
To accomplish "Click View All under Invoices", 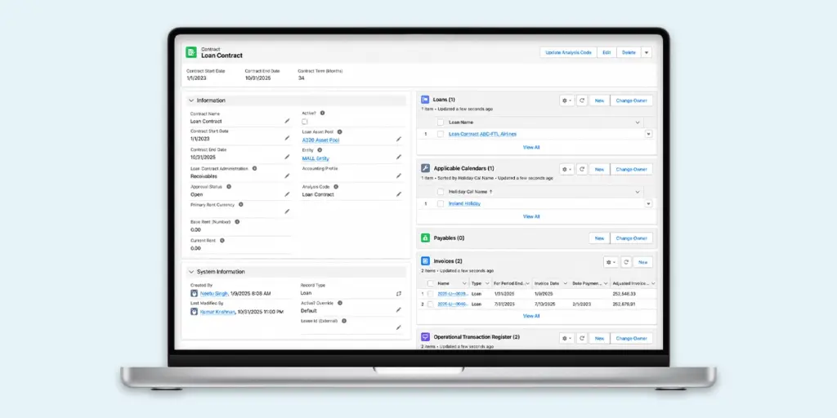I will click(x=531, y=316).
